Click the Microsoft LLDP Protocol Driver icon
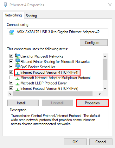The height and width of the screenshot is (148, 115). 17,84
